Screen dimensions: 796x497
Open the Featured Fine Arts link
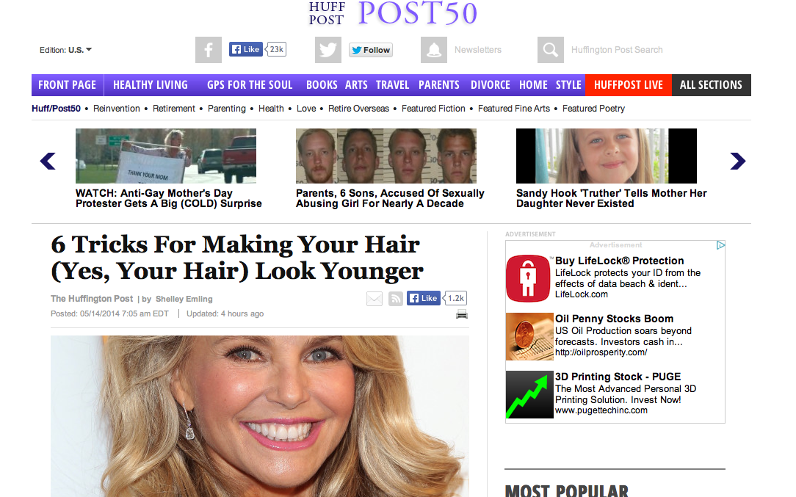514,108
